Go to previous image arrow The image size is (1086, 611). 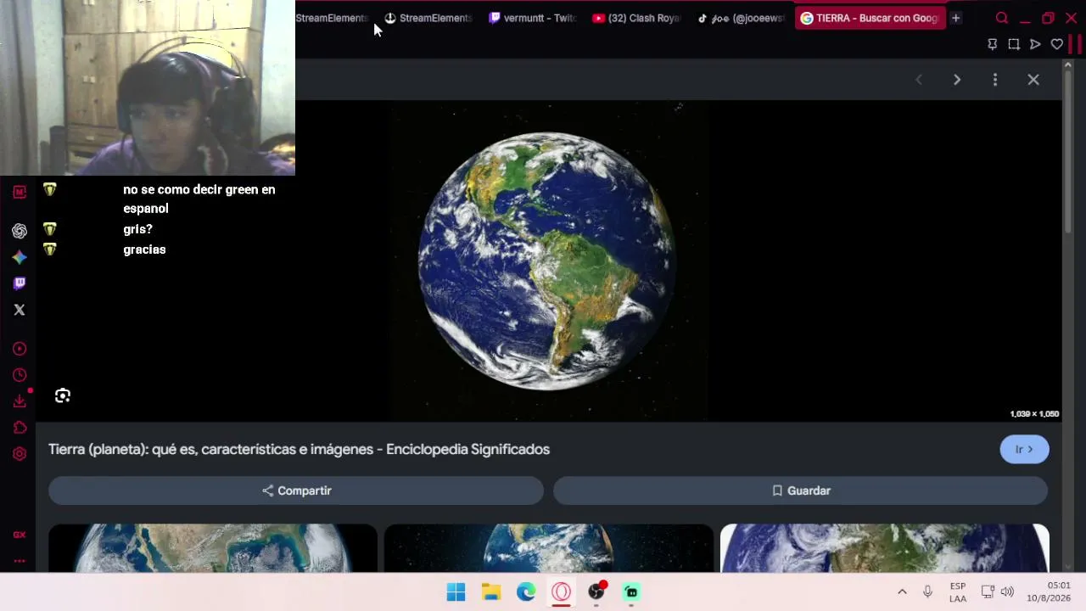click(x=919, y=80)
